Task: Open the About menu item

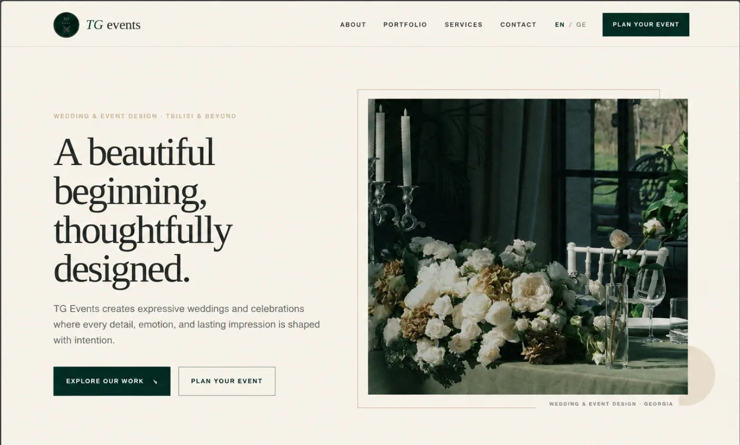Action: 353,25
